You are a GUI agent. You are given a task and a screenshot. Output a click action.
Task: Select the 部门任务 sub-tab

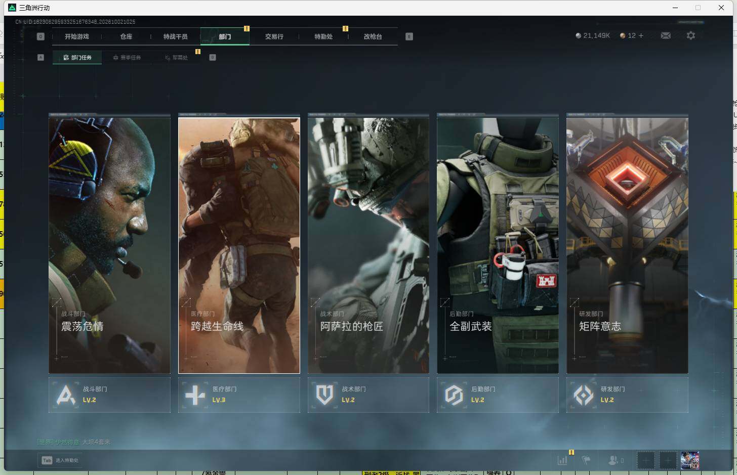pos(77,58)
